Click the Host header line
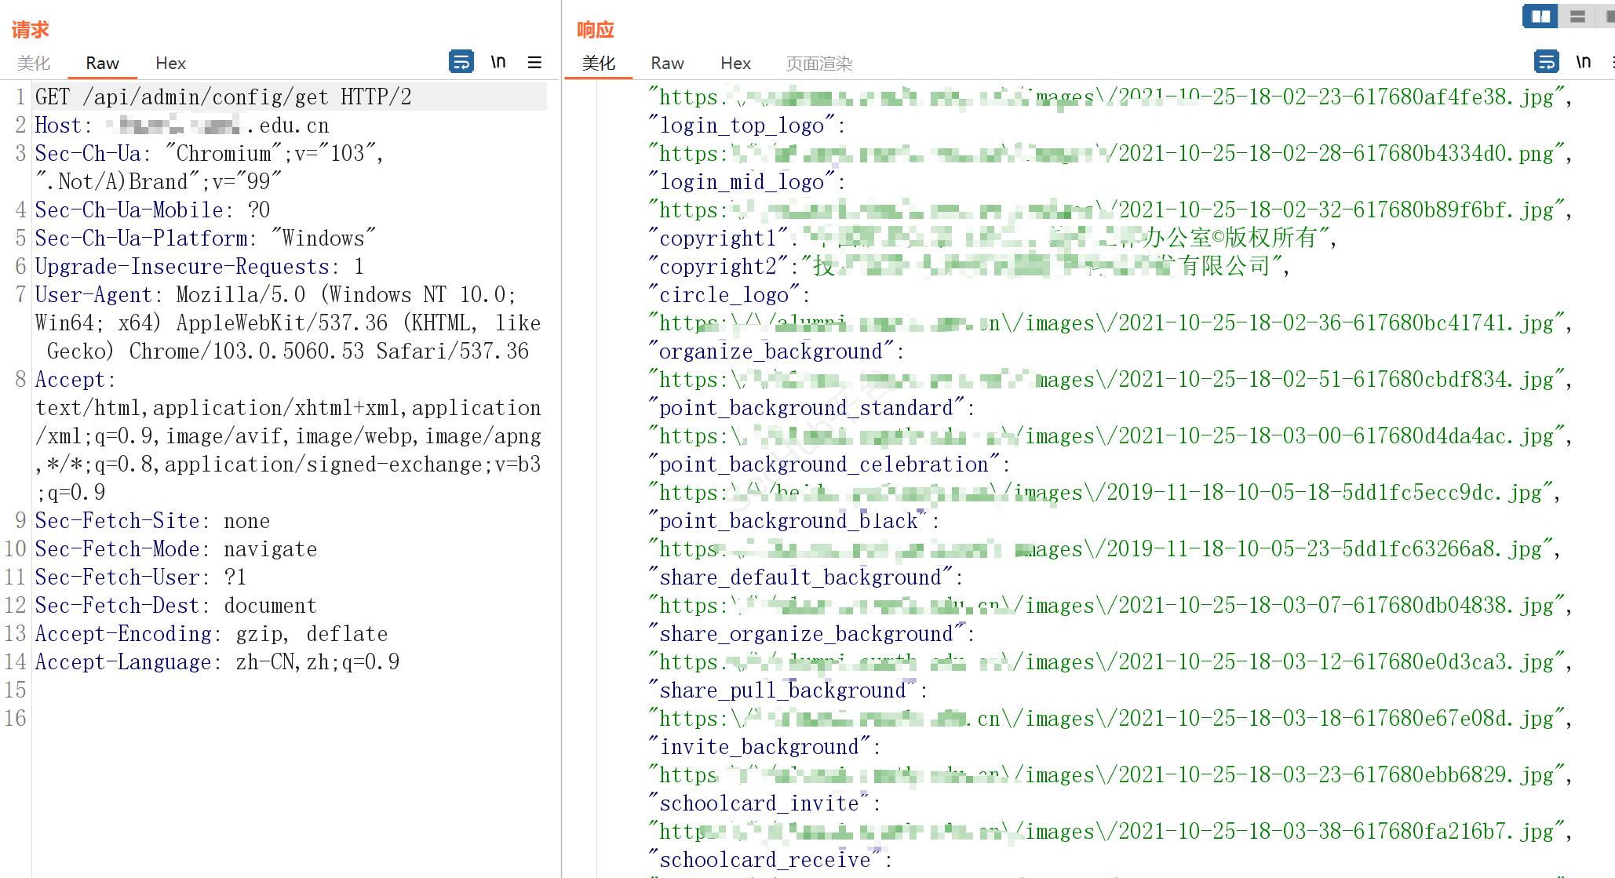 [x=182, y=126]
